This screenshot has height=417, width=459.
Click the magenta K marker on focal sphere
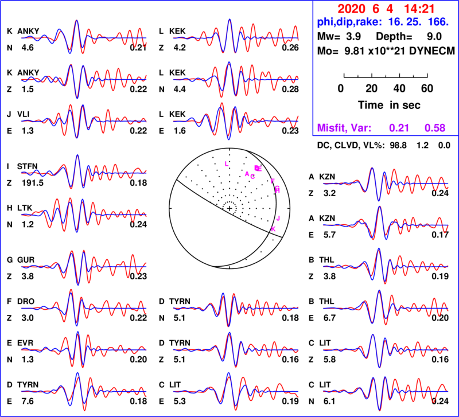273,229
